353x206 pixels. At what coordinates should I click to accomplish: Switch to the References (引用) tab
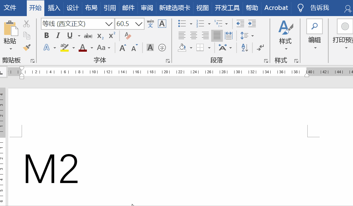(110, 8)
